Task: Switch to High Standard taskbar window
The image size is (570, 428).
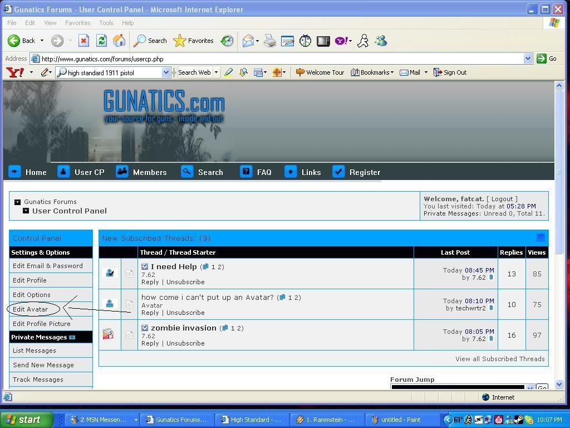Action: click(x=252, y=420)
